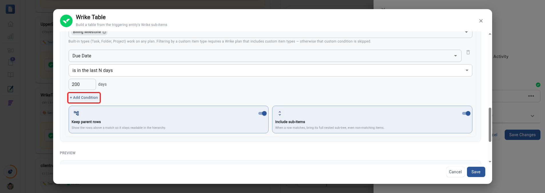Screen dimensions: 545x193
Task: Click the 'days' unit label
Action: point(102,85)
